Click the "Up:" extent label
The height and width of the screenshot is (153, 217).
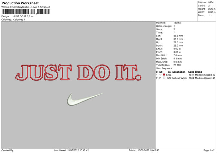(158, 42)
